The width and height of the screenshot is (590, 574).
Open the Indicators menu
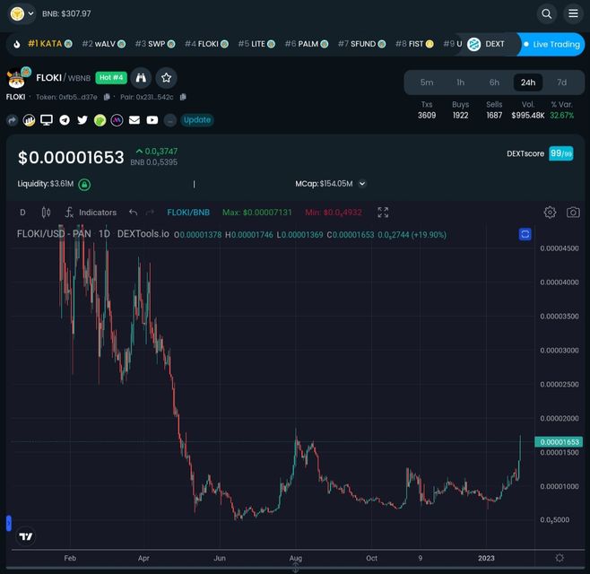91,213
